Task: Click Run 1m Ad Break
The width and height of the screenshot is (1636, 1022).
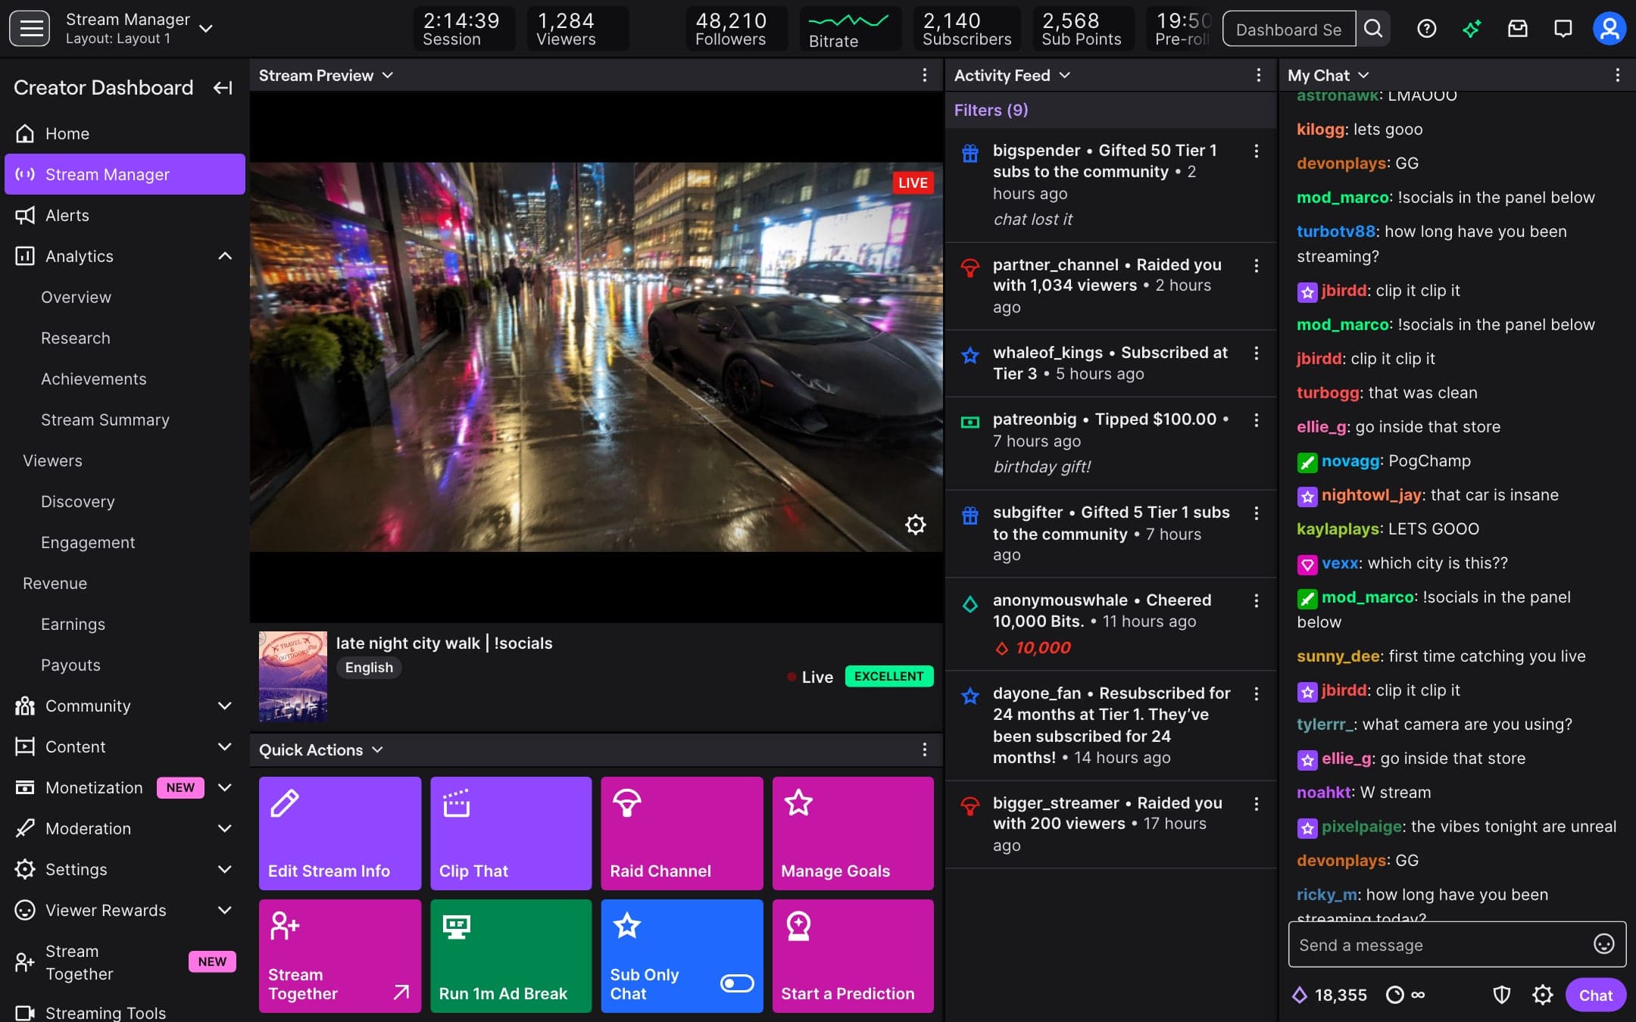Action: click(x=511, y=956)
